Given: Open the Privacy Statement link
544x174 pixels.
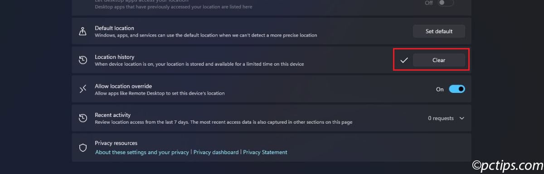Looking at the screenshot, I should click(x=265, y=152).
